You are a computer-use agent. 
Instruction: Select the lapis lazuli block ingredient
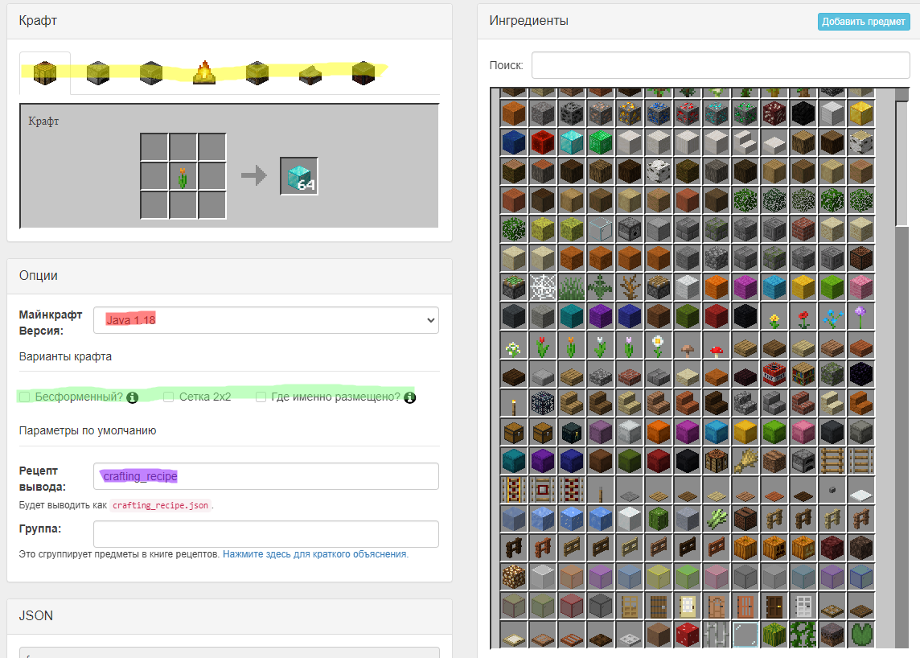(514, 142)
